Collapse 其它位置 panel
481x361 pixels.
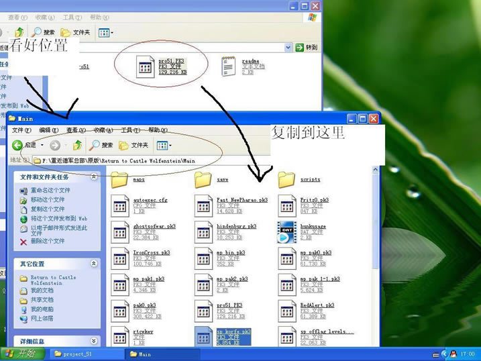pos(94,264)
